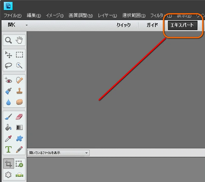Click the Photoshop Elements app logo
Viewport: 205px width, 182px height.
point(8,6)
